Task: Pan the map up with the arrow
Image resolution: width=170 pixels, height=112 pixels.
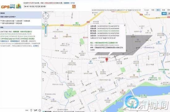Action: coord(46,14)
